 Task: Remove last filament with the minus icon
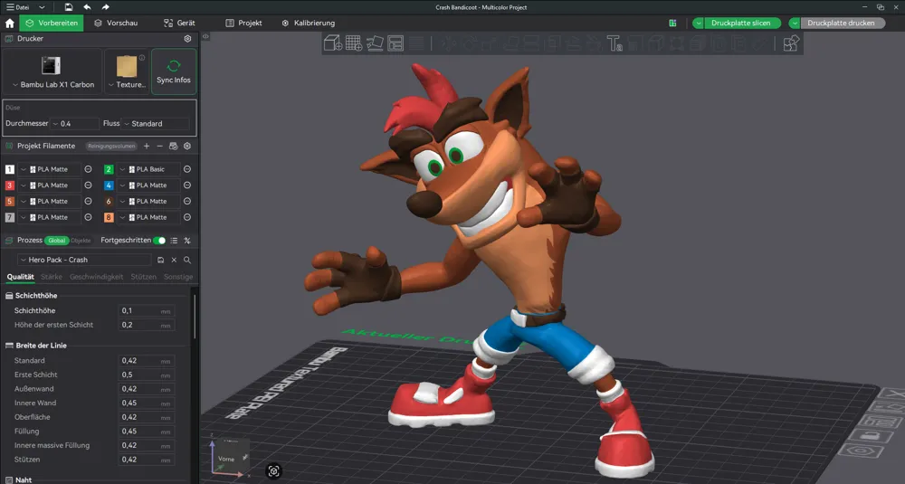pyautogui.click(x=160, y=146)
